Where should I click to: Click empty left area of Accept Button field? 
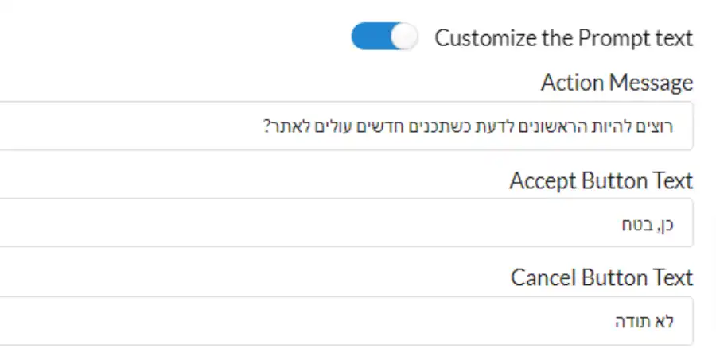click(x=274, y=223)
